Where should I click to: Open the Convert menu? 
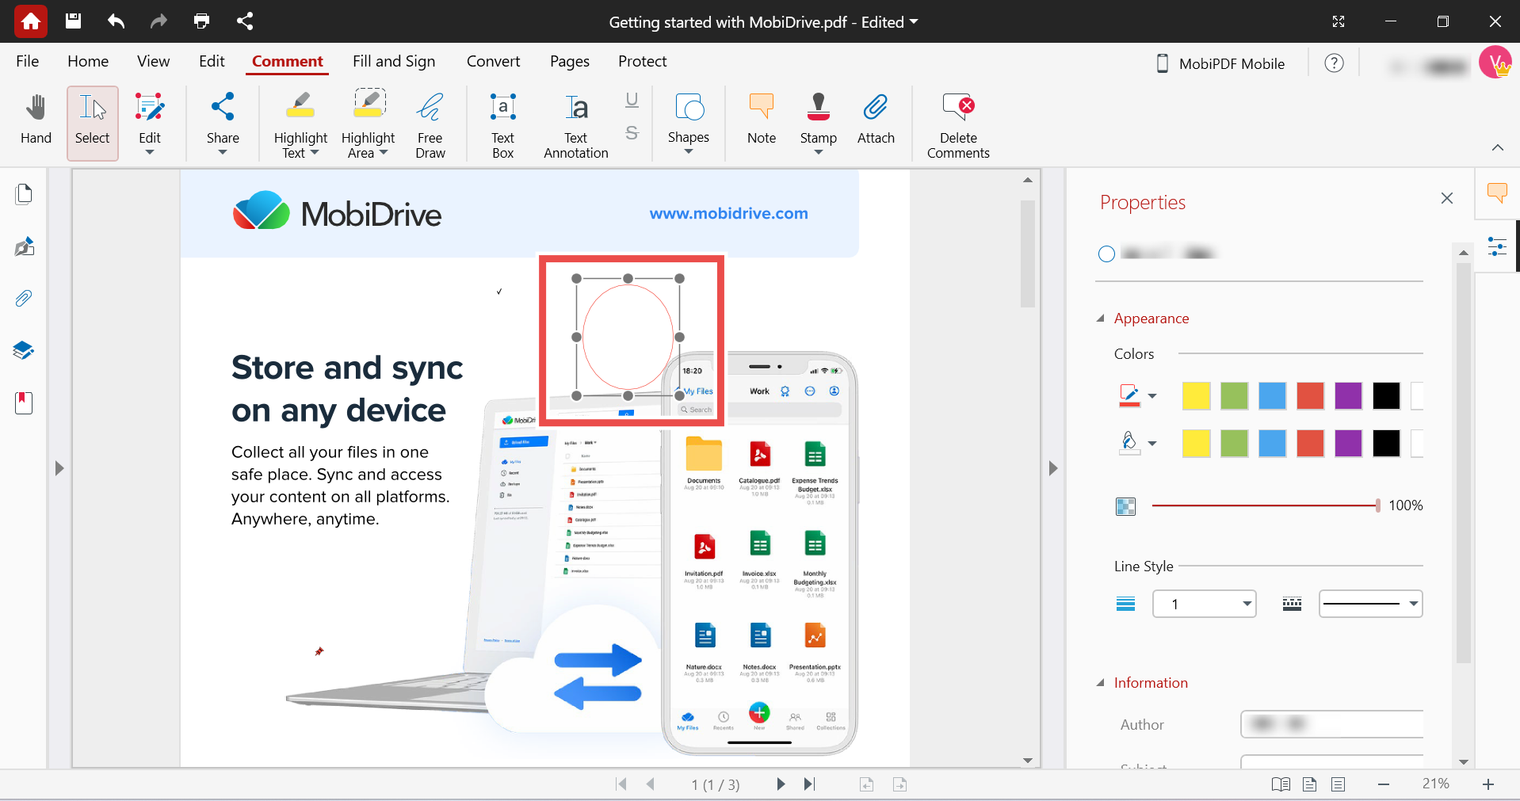[493, 61]
